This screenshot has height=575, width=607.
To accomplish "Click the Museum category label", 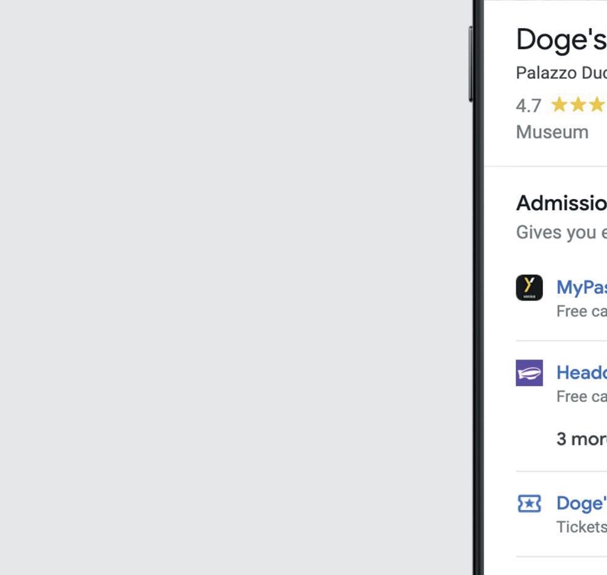I will [x=552, y=132].
